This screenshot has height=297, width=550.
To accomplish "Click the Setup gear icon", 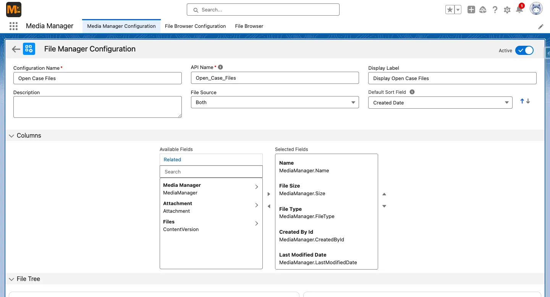I will (x=507, y=10).
